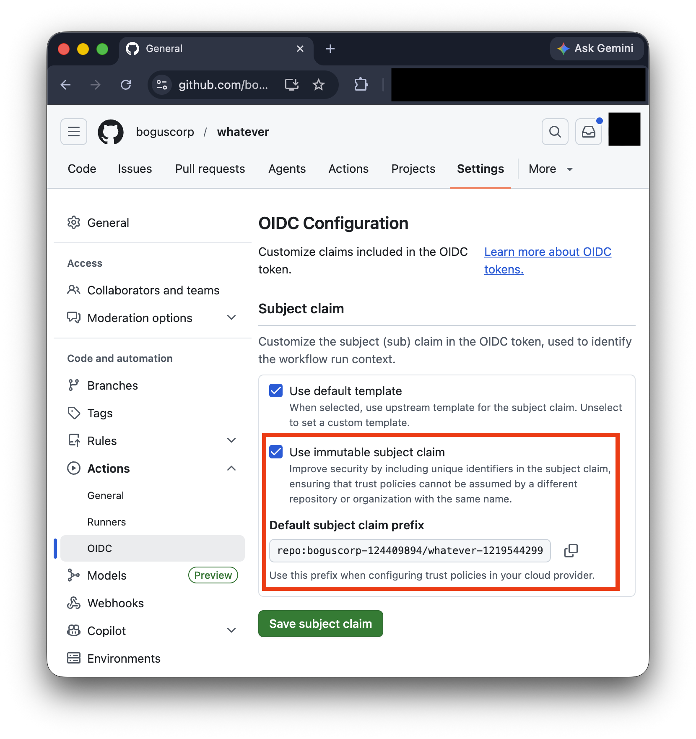Open the notifications inbox icon

click(x=588, y=132)
